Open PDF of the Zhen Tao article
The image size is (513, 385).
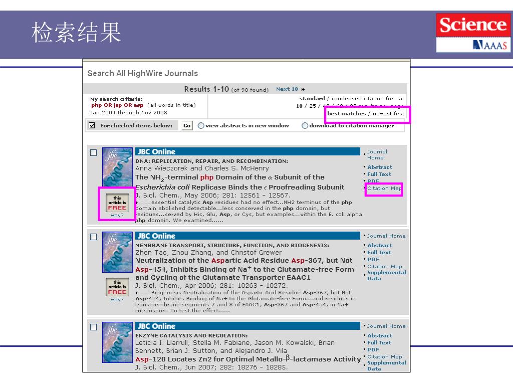click(x=373, y=259)
